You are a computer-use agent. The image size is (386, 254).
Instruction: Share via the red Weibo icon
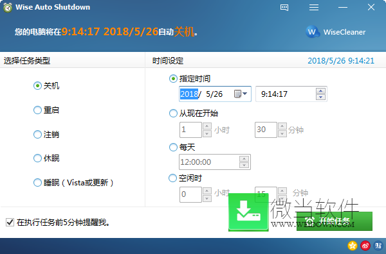click(365, 246)
